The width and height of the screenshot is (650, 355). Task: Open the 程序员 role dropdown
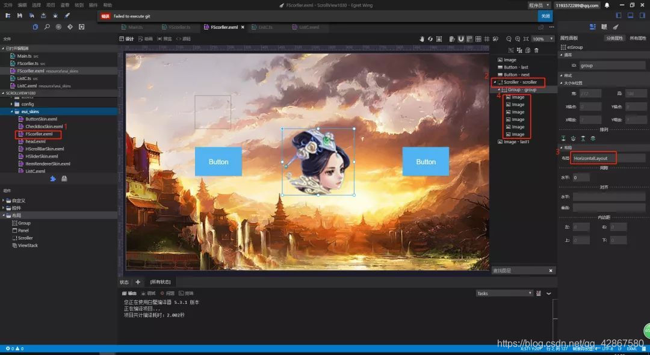(539, 5)
